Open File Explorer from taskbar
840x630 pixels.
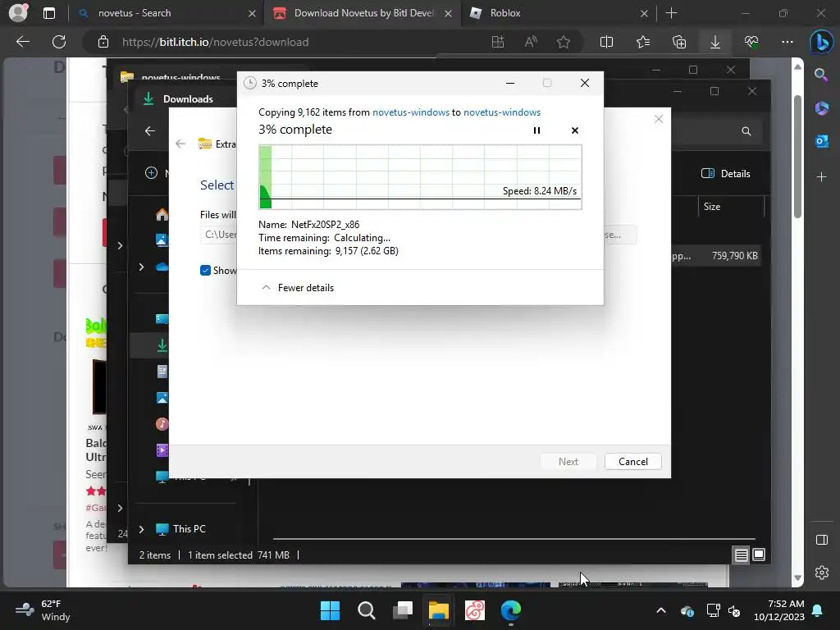point(438,610)
